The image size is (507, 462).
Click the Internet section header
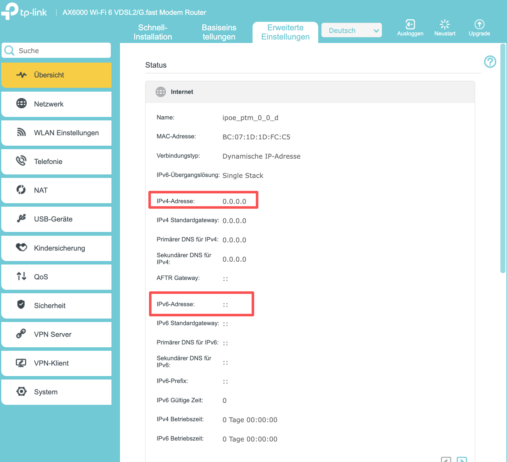click(x=310, y=92)
